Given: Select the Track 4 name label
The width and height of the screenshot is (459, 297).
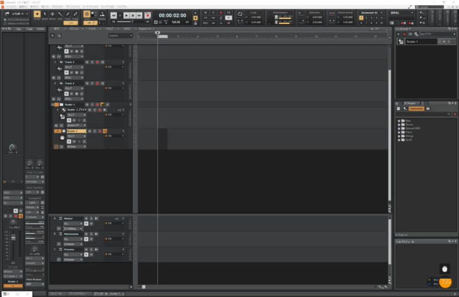Looking at the screenshot, I should (69, 83).
